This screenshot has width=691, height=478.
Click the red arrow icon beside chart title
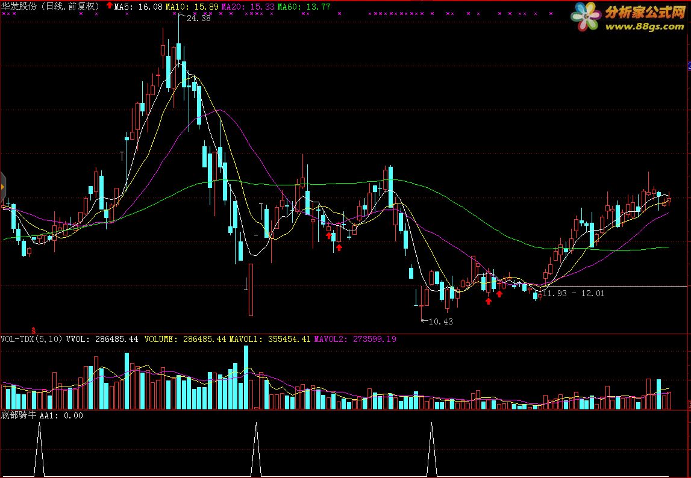(109, 5)
